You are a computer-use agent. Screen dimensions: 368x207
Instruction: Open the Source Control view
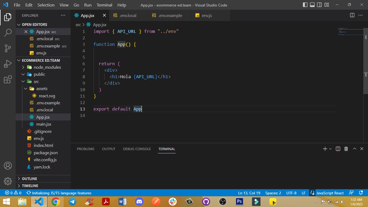pos(8,49)
